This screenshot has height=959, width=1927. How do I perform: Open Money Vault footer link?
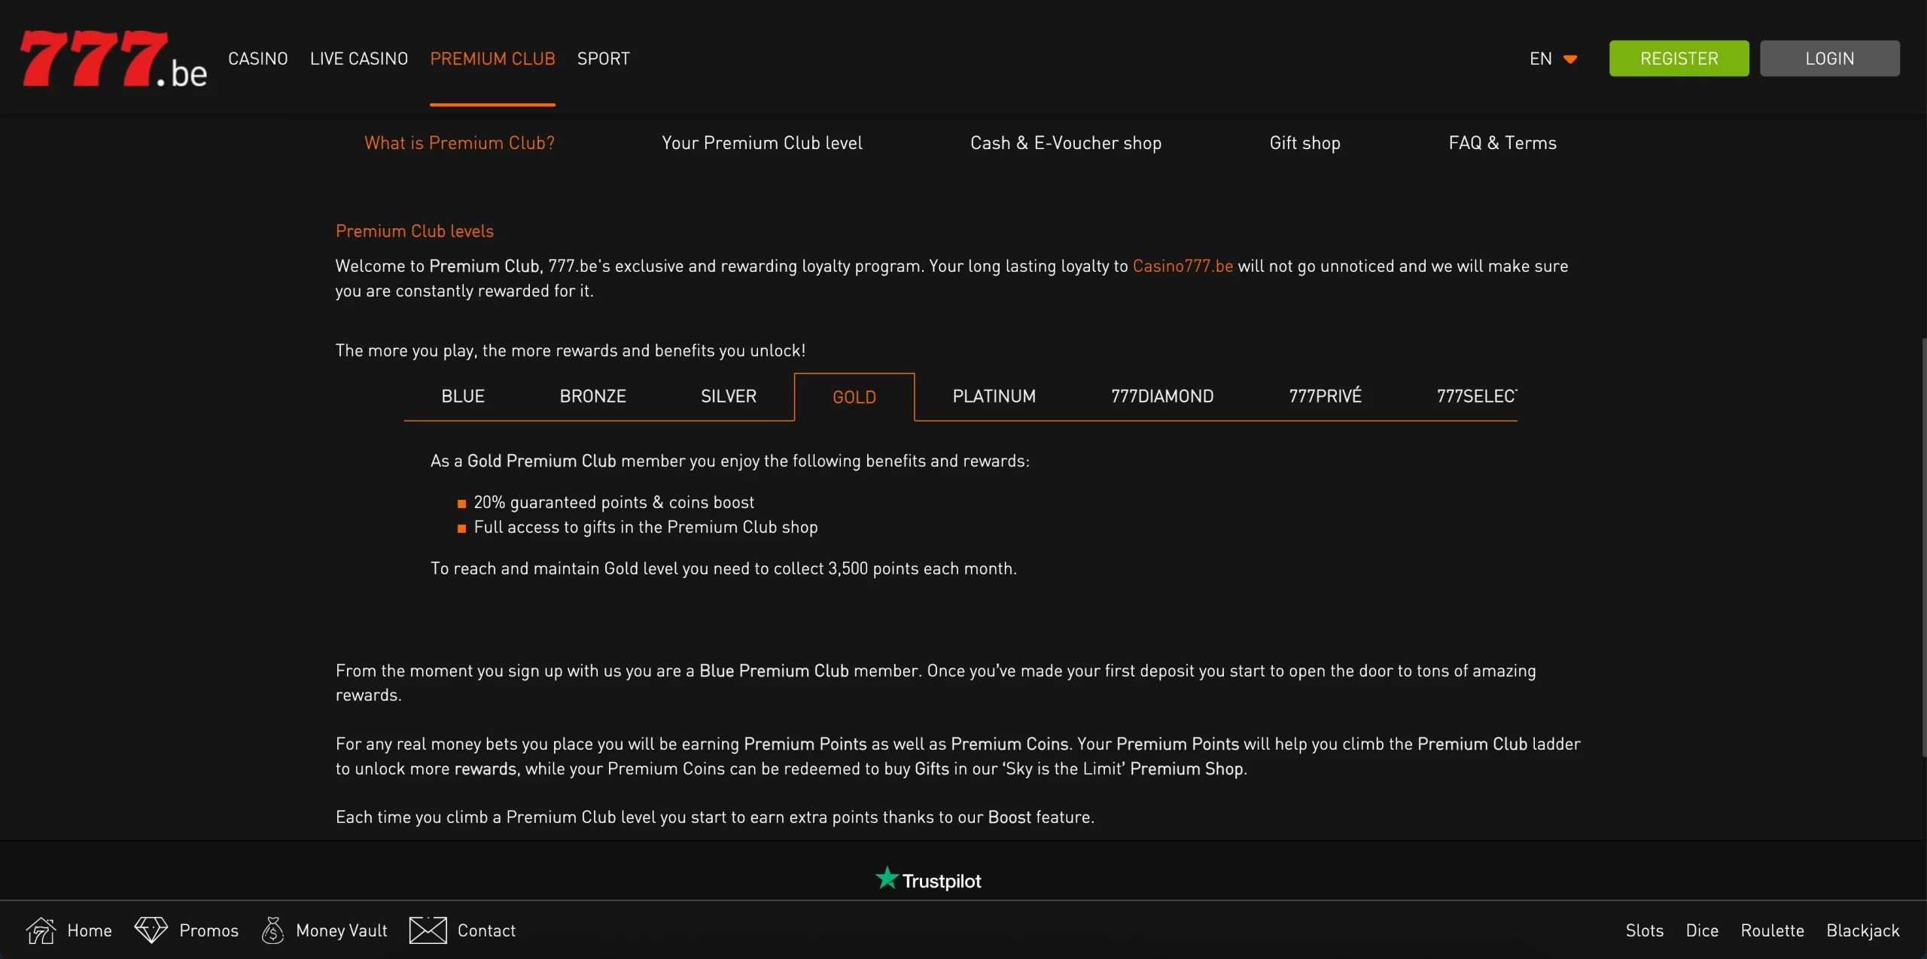(x=342, y=931)
